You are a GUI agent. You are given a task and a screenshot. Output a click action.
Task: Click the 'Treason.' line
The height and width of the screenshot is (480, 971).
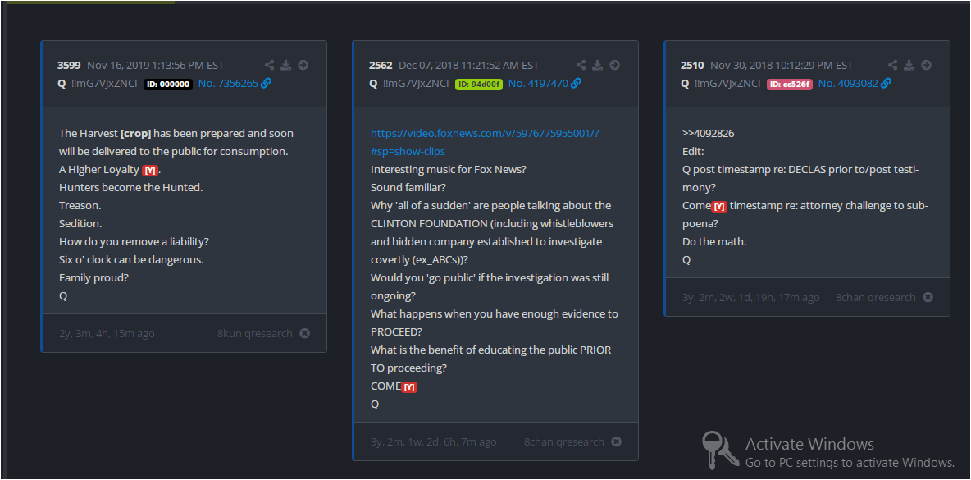pos(80,205)
